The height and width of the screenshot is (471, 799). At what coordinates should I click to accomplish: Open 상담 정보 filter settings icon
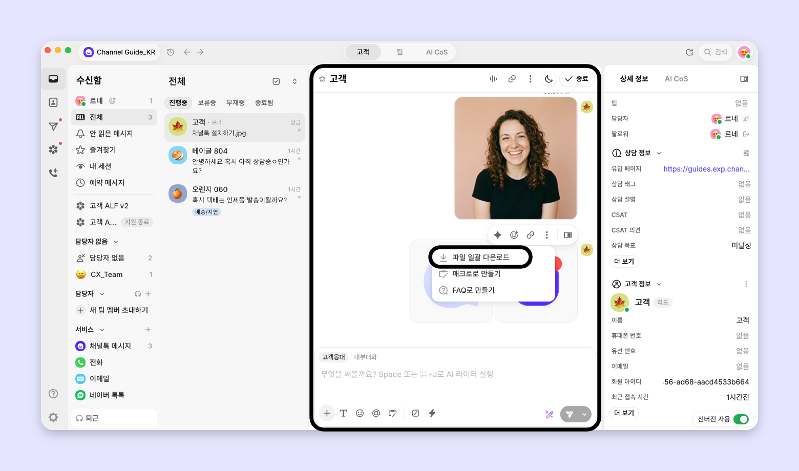(x=746, y=153)
